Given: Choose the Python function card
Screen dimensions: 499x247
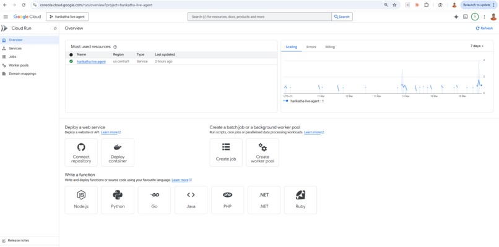Looking at the screenshot, I should coord(118,200).
